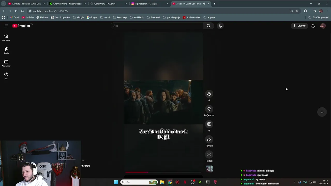Open the Adobe Acrobat bookmark
This screenshot has height=186, width=331.
click(x=192, y=17)
